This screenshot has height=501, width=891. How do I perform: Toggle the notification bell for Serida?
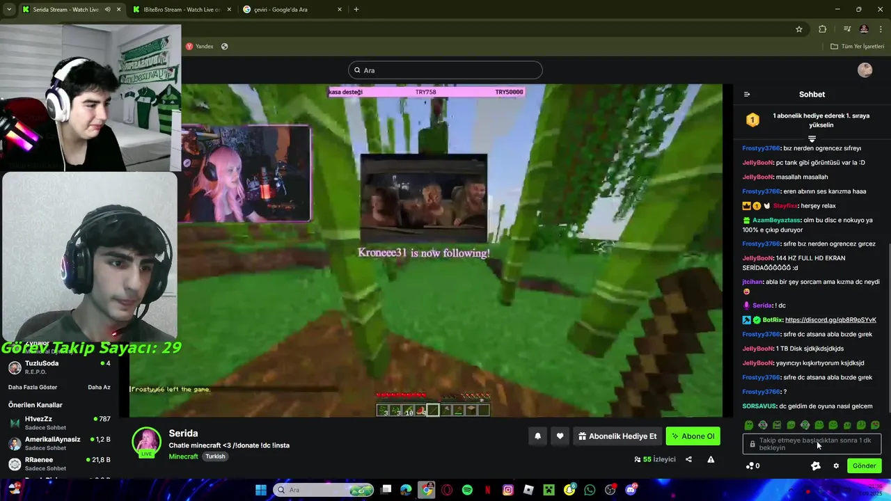(537, 436)
